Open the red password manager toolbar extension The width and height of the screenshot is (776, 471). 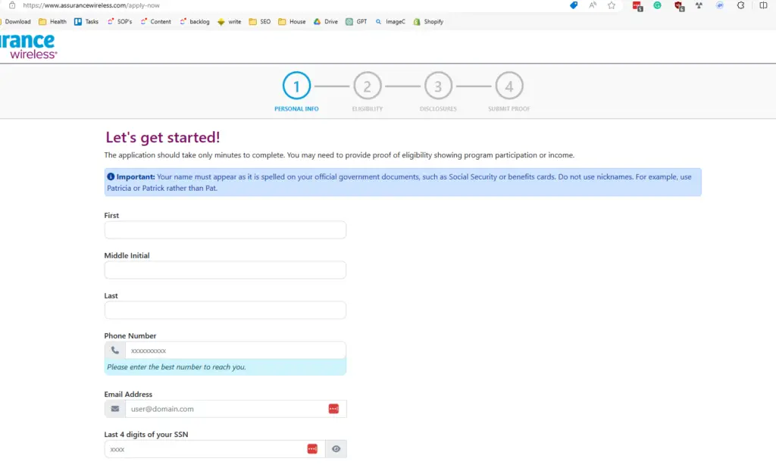coord(637,6)
